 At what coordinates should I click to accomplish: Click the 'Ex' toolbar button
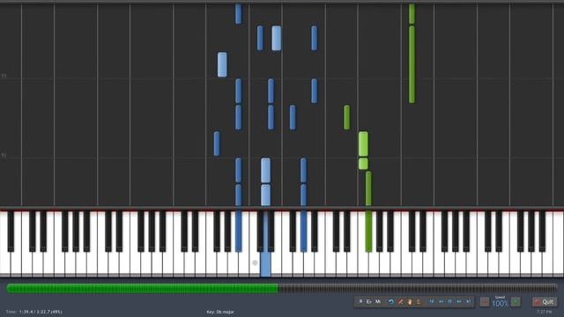coord(368,302)
